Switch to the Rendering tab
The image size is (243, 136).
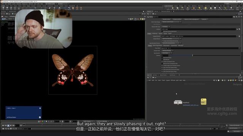pos(155,34)
